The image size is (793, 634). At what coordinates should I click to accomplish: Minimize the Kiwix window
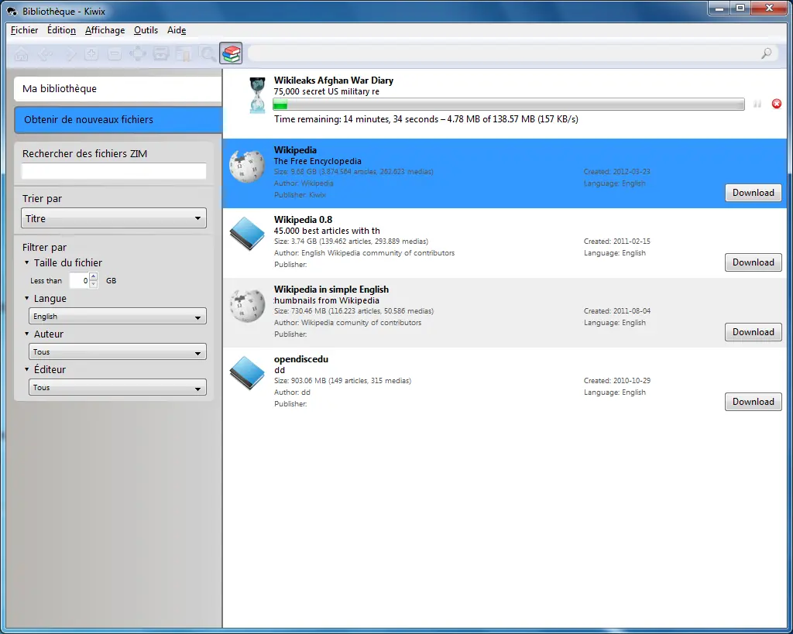[x=719, y=8]
